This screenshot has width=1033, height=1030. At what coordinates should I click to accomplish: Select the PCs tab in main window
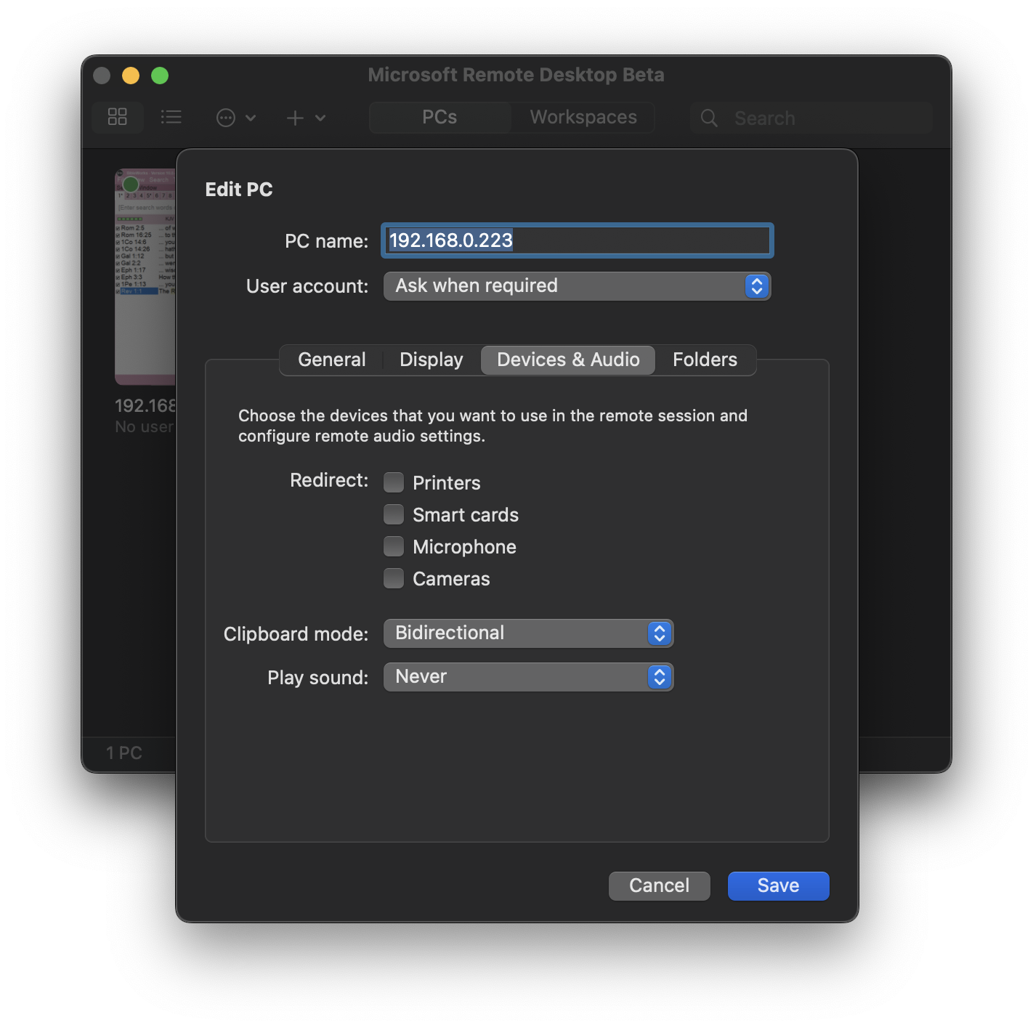pyautogui.click(x=439, y=117)
